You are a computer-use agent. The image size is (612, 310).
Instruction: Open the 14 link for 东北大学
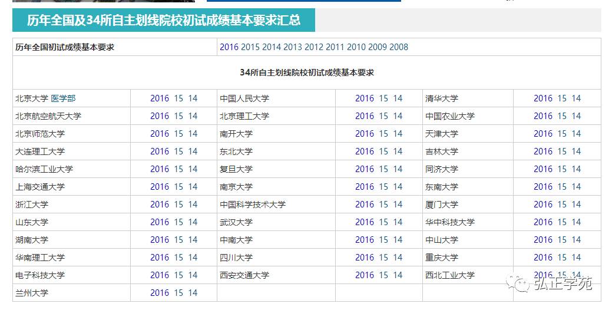tap(398, 151)
